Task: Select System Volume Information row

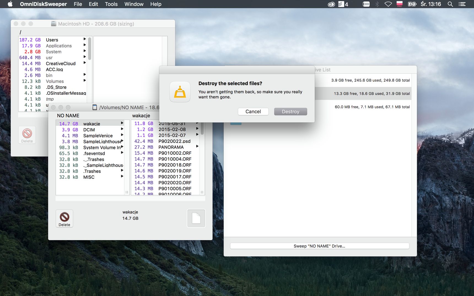Action: coord(90,148)
